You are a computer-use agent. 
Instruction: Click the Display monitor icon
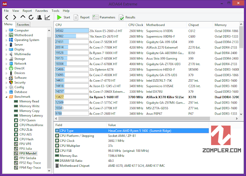[11, 49]
